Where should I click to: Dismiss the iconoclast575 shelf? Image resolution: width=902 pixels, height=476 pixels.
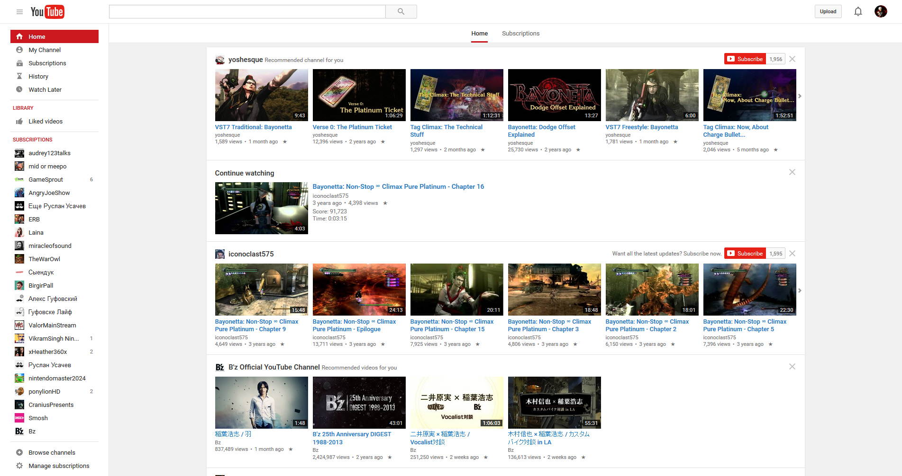click(x=792, y=254)
